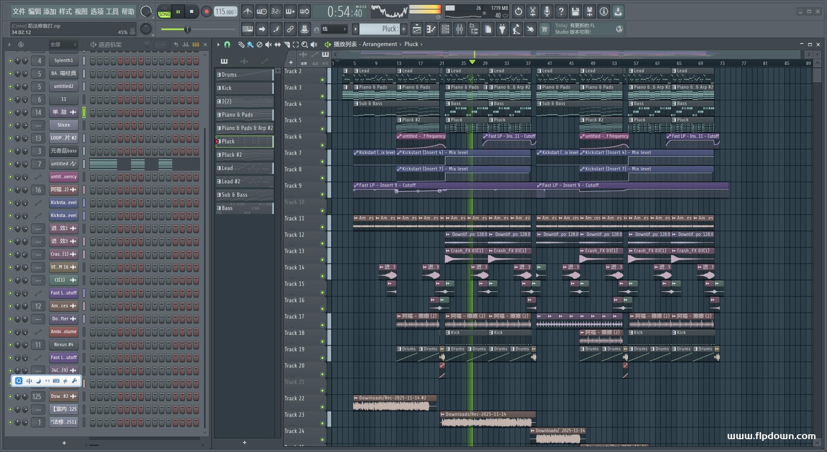Viewport: 827px width, 452px height.
Task: Open the 文件 menu
Action: (x=19, y=12)
